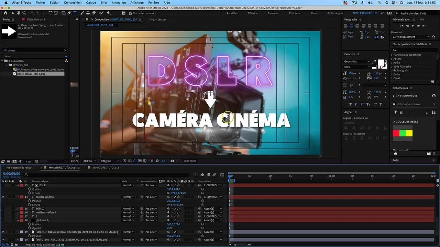Image resolution: width=440 pixels, height=247 pixels.
Task: Select the Hand tool in the toolbar
Action: (x=19, y=13)
